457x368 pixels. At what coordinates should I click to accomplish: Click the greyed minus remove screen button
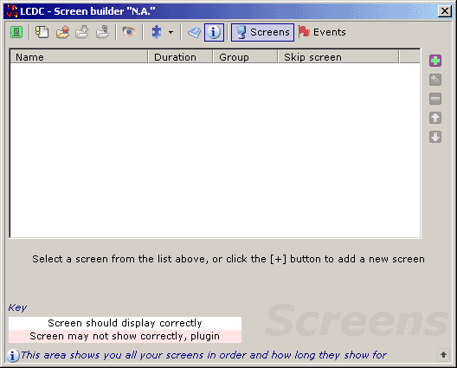pyautogui.click(x=435, y=99)
